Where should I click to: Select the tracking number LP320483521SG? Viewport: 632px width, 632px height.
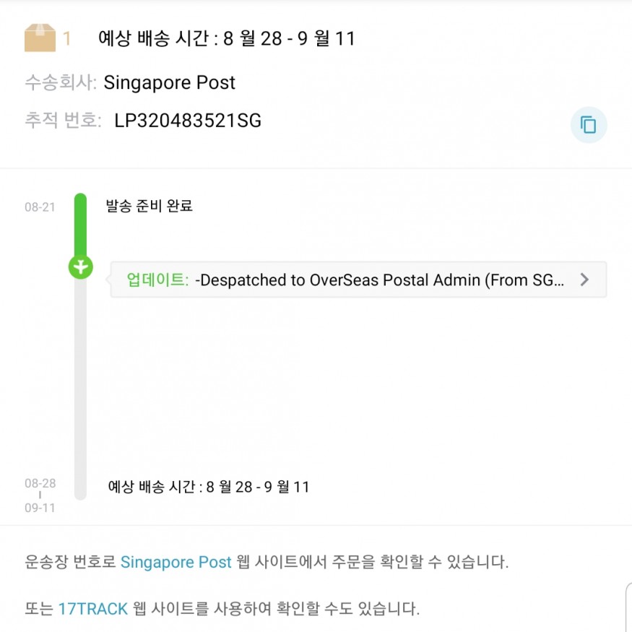[x=188, y=121]
